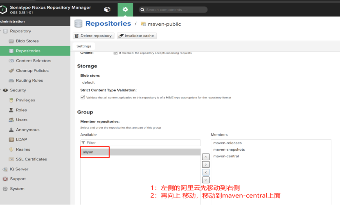Collapse the Repository tree node

[0, 31]
